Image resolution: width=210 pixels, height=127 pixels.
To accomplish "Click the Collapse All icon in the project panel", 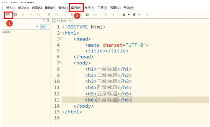I will 37,27.
